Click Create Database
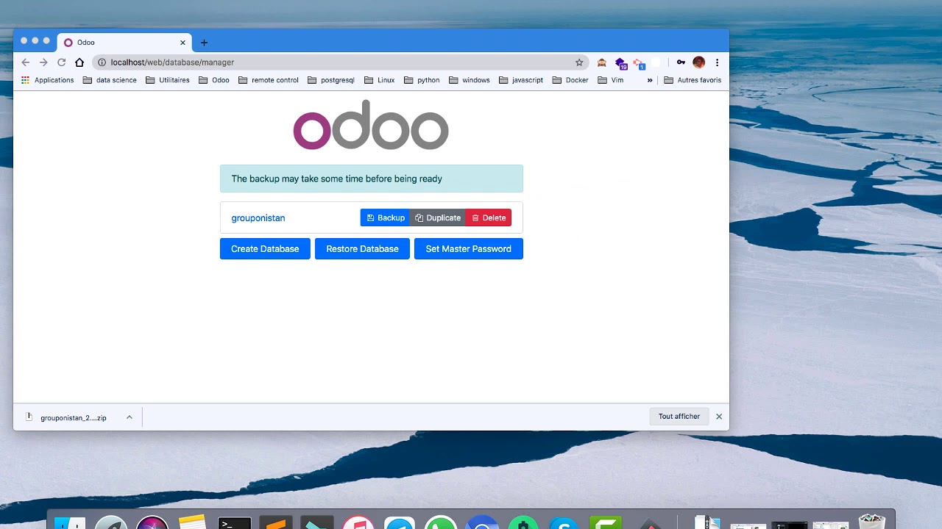The height and width of the screenshot is (529, 942). pyautogui.click(x=265, y=249)
